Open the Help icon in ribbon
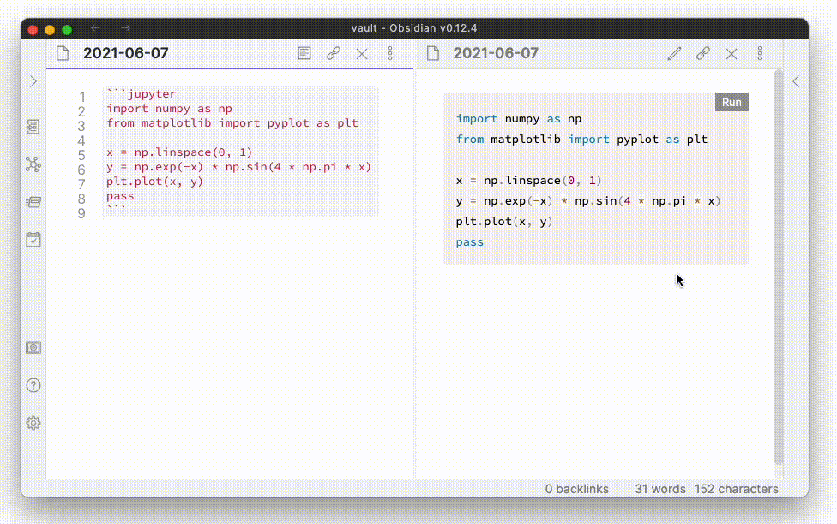Screen dimensions: 837x524 click(33, 385)
